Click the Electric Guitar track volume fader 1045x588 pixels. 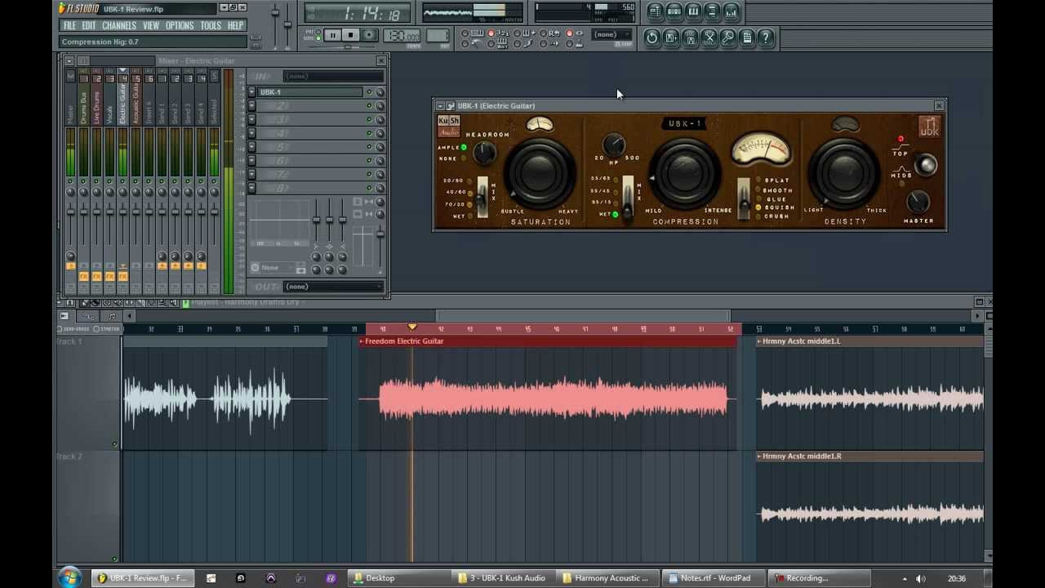pyautogui.click(x=122, y=212)
